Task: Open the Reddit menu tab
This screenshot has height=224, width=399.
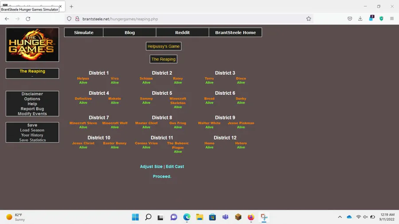Action: (x=182, y=32)
